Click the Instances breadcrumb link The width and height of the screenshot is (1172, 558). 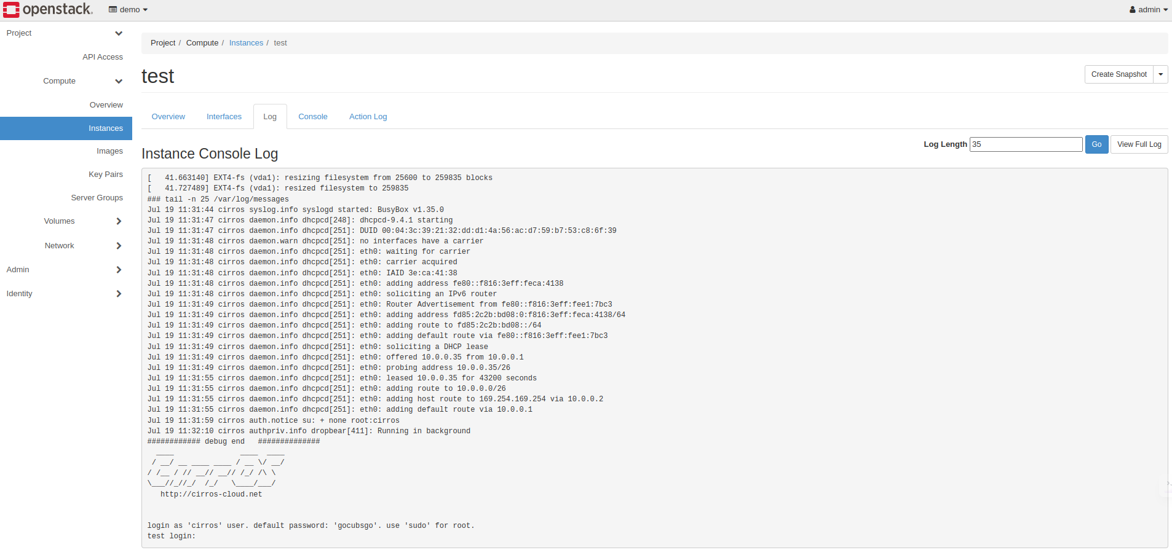coord(246,43)
